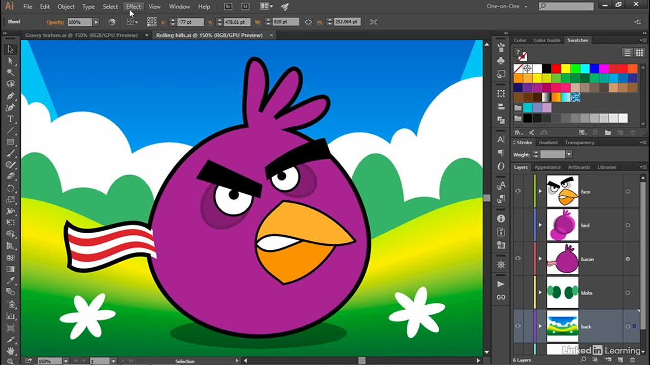The height and width of the screenshot is (365, 650).
Task: Select the Hand tool
Action: (x=10, y=350)
